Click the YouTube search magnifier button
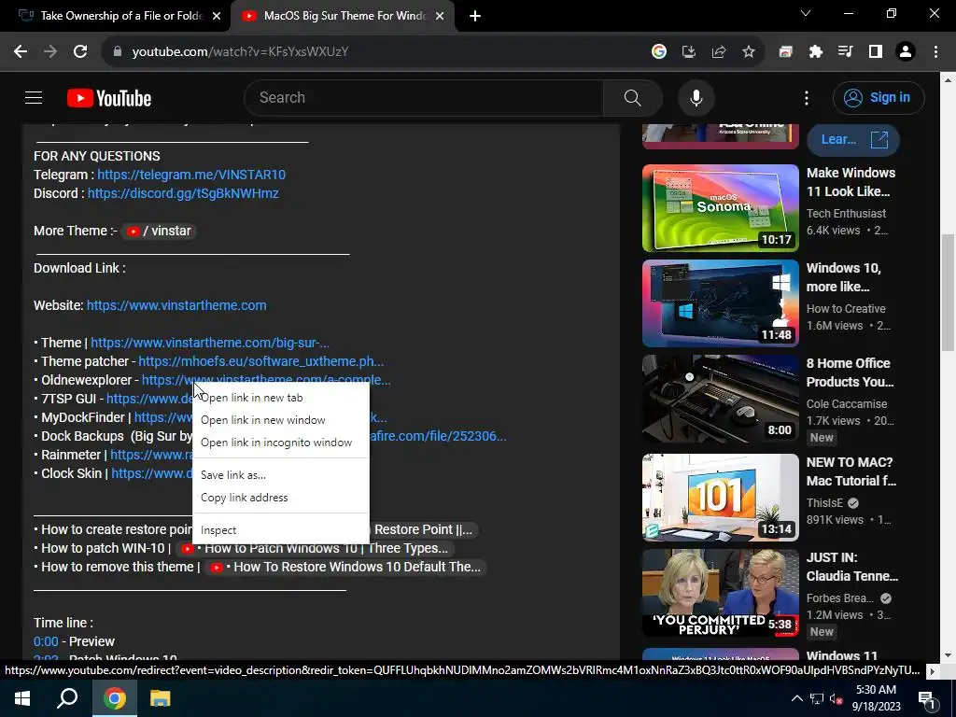 [x=632, y=97]
